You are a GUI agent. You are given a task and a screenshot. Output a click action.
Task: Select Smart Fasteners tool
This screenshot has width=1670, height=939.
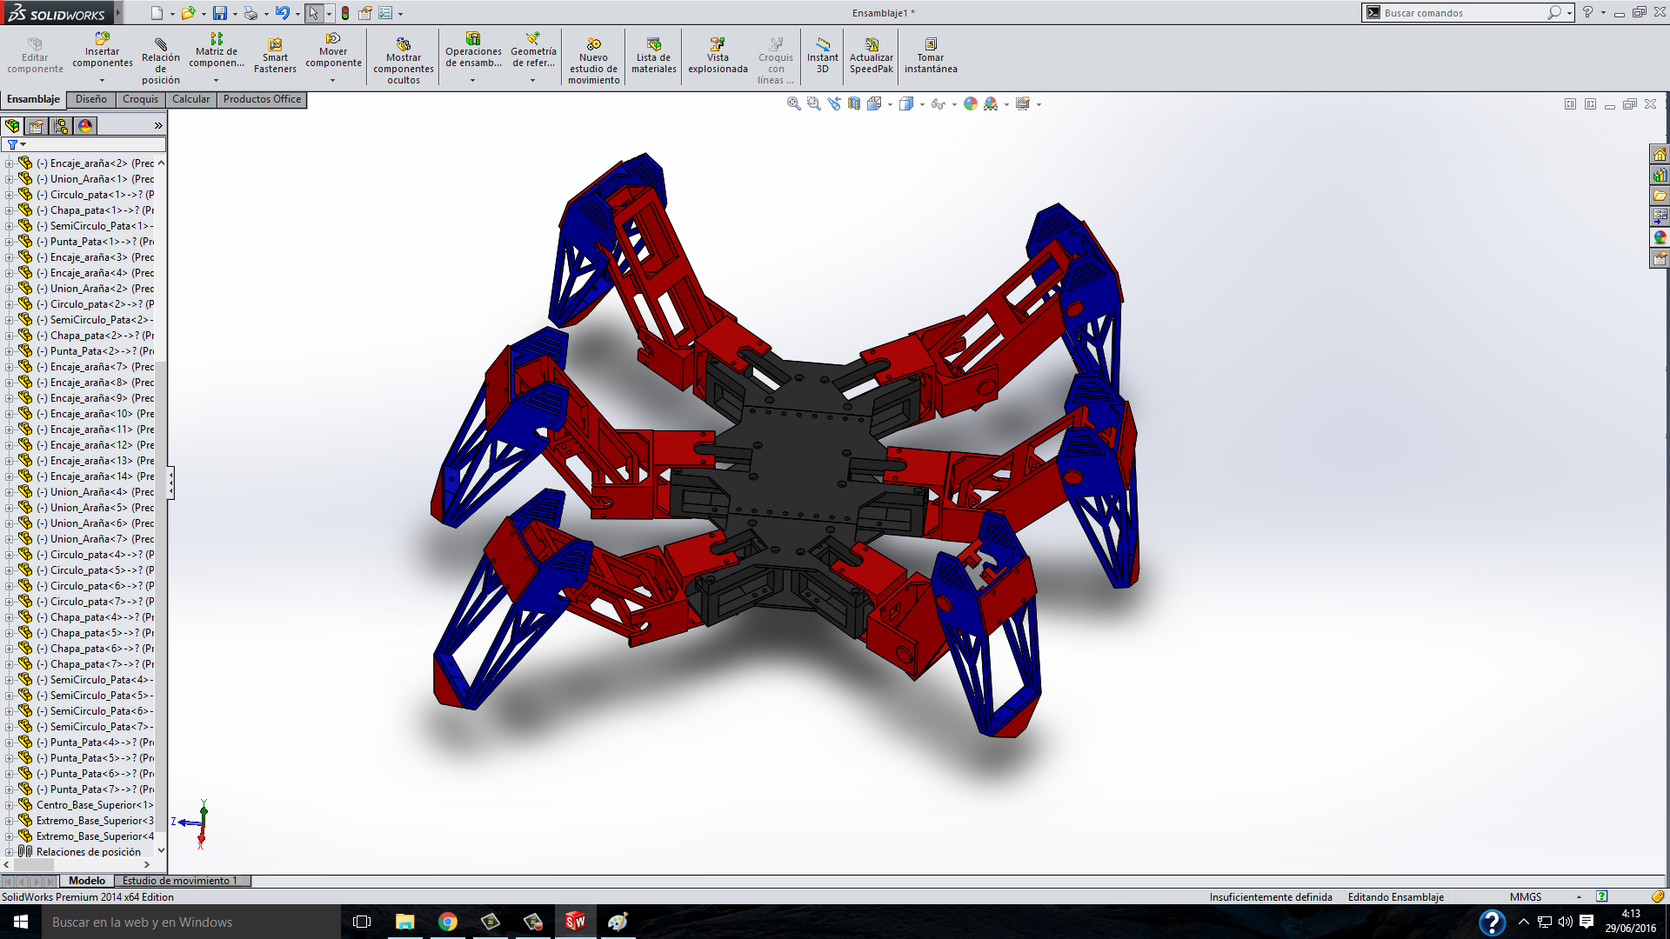click(275, 56)
